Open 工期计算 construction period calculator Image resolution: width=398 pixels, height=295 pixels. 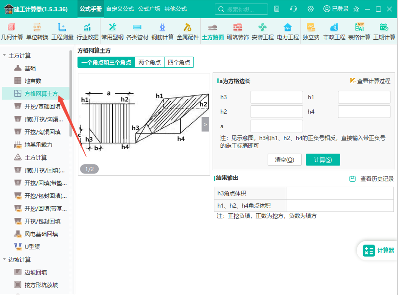click(384, 31)
